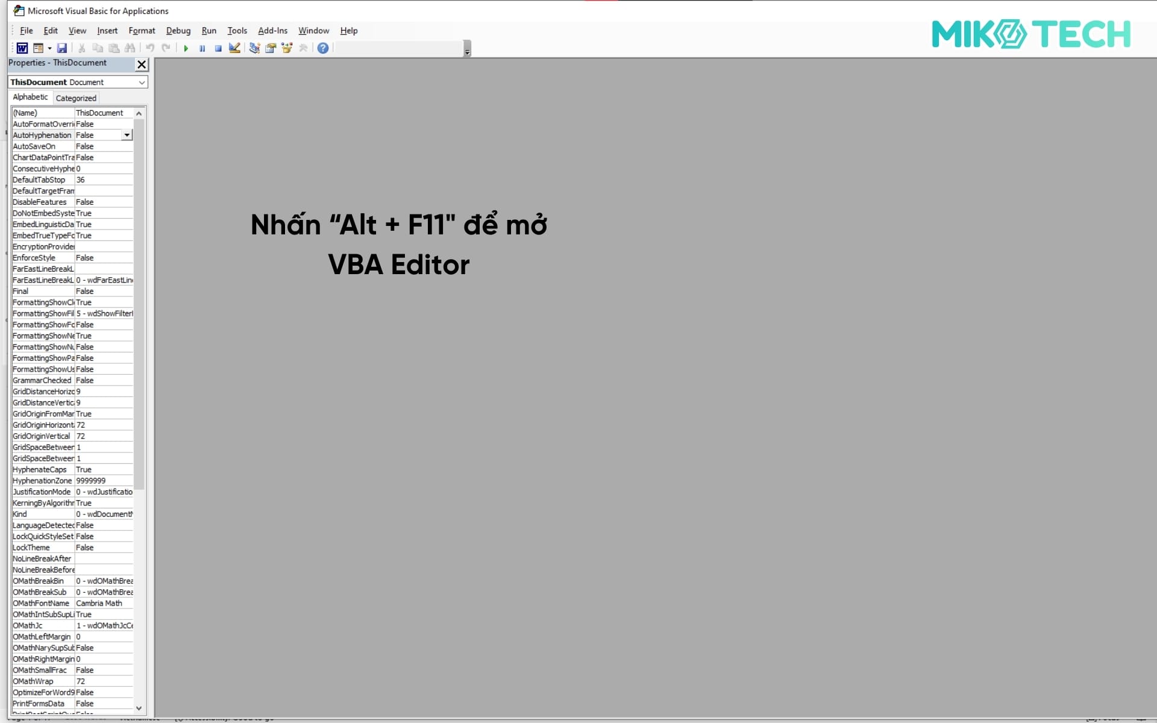Open Visual Basic Help question icon
1157x723 pixels.
[x=323, y=48]
